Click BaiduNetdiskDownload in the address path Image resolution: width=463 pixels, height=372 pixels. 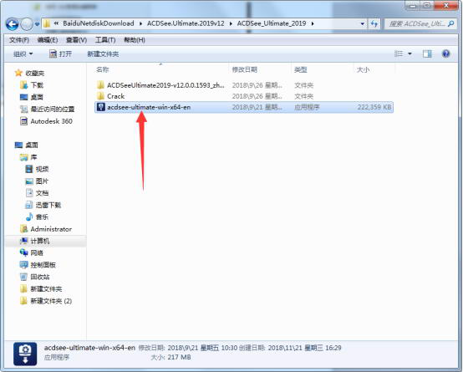click(99, 23)
